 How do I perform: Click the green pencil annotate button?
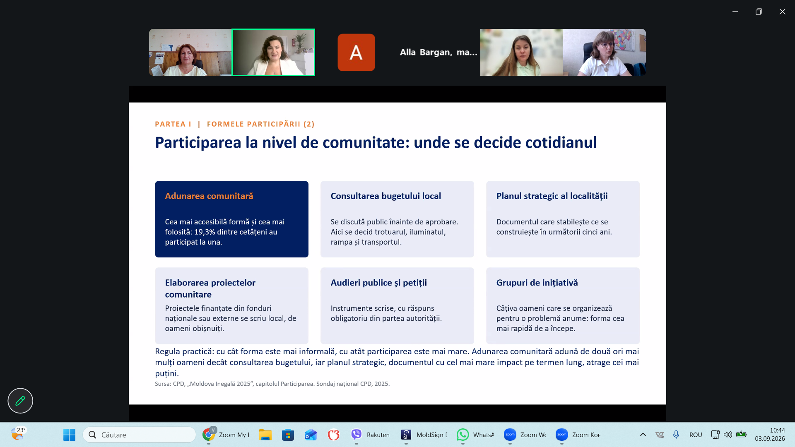tap(20, 401)
